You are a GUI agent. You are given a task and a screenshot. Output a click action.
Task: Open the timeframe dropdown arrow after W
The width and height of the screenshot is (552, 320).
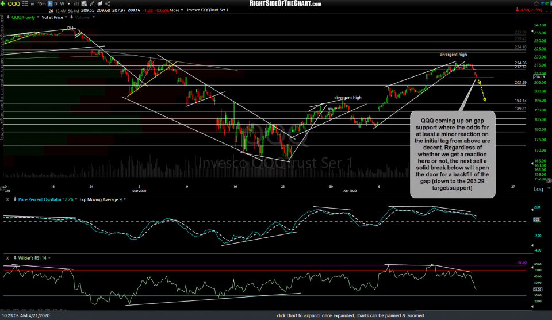(x=68, y=4)
